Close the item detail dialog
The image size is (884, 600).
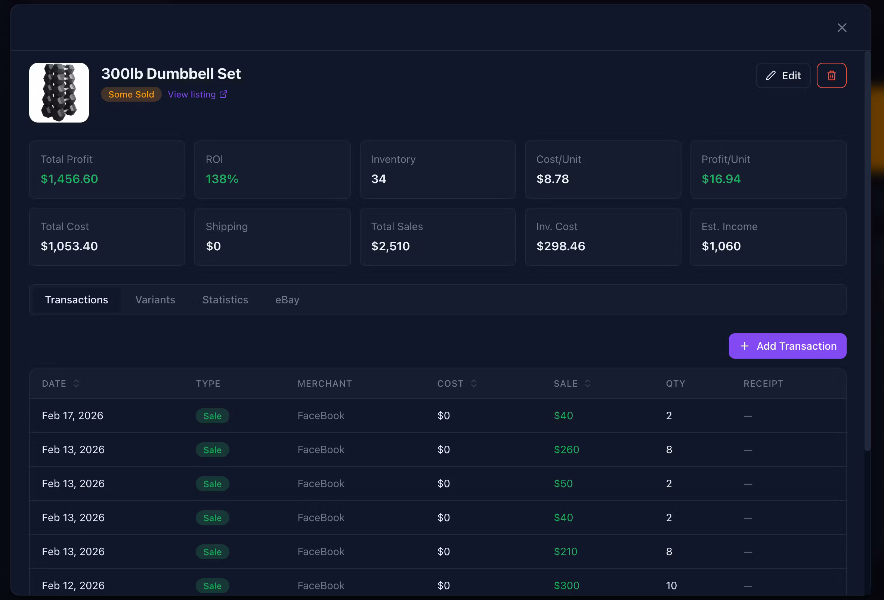842,28
